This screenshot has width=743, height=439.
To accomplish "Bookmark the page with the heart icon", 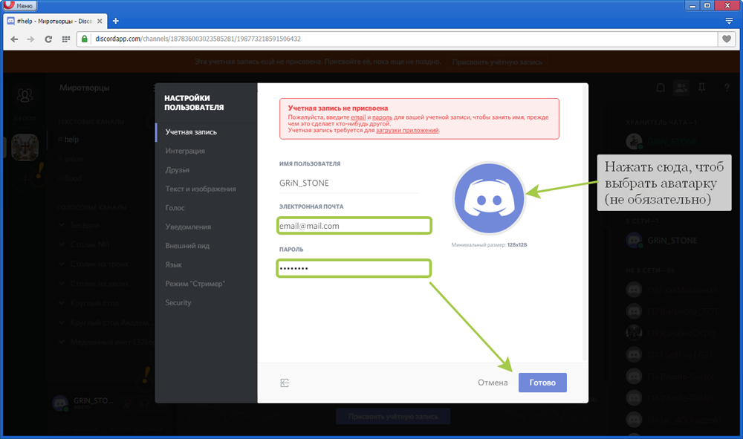I will (x=727, y=39).
